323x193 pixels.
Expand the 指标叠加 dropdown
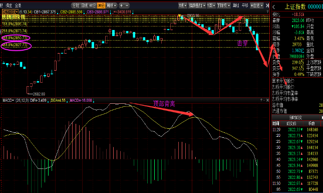point(197,6)
